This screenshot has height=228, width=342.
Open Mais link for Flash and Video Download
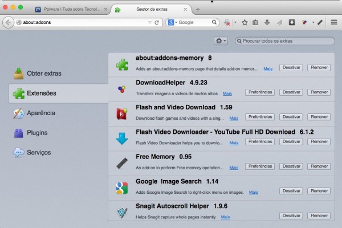coord(234,118)
